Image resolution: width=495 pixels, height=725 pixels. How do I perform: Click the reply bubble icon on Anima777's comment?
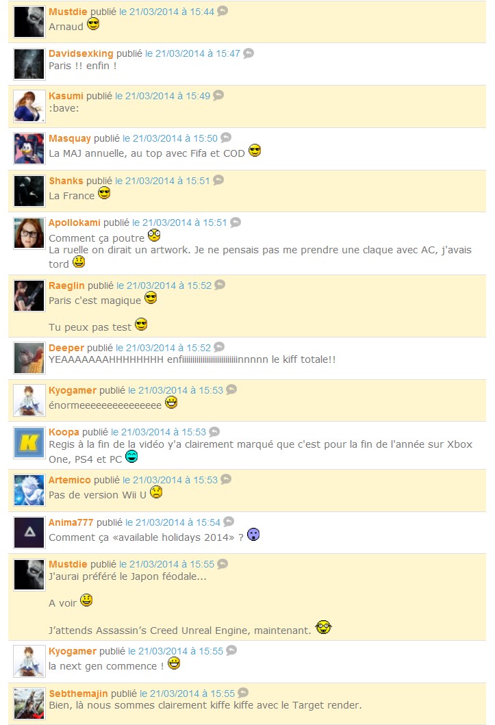228,522
